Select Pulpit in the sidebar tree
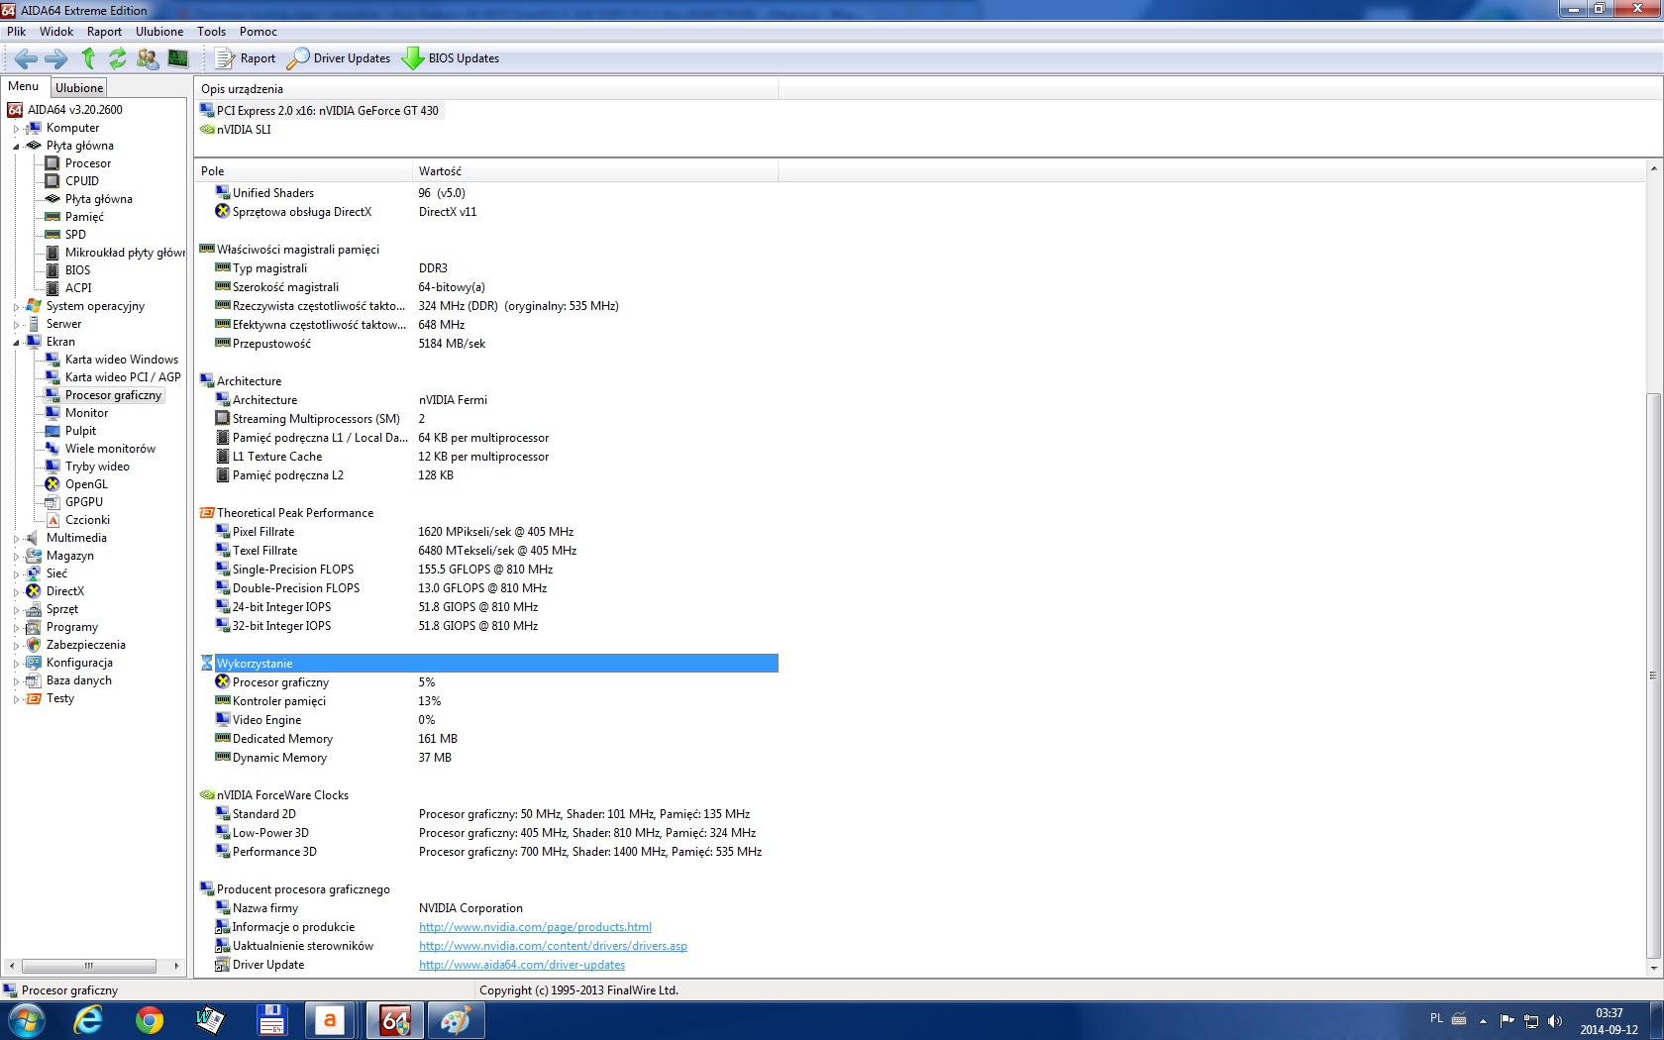Screen dimensions: 1664x1040 tap(80, 431)
